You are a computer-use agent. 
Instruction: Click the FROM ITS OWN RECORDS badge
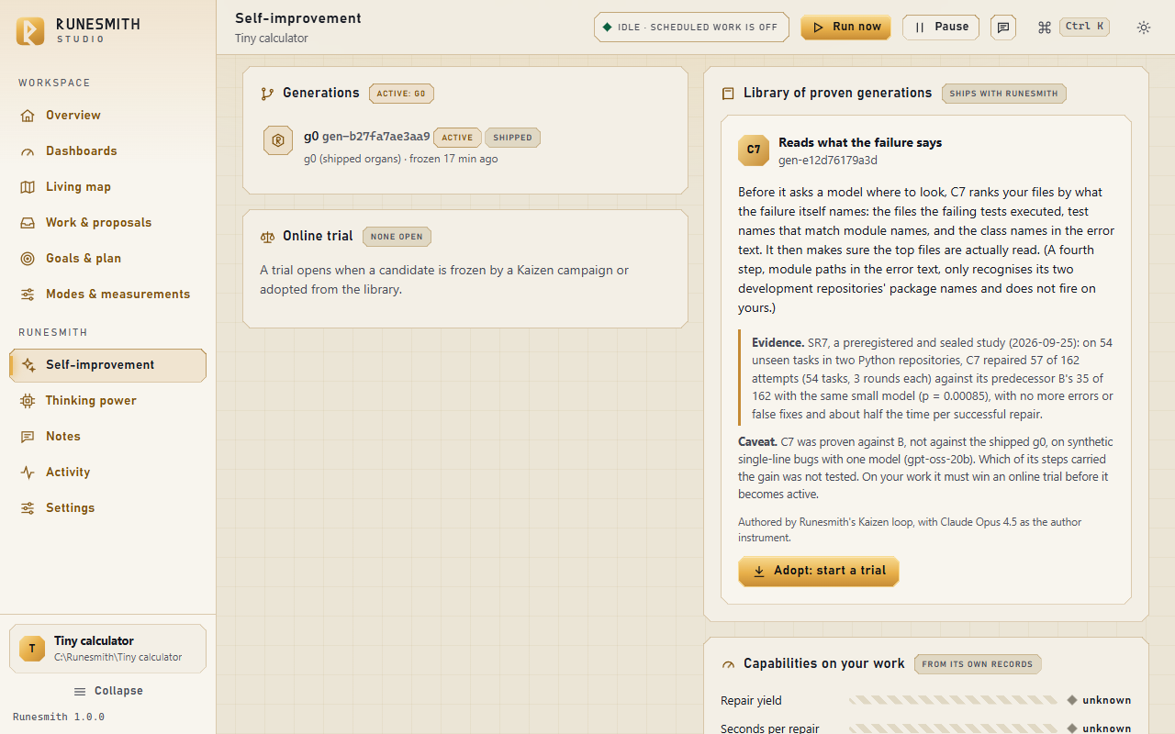[x=978, y=664]
